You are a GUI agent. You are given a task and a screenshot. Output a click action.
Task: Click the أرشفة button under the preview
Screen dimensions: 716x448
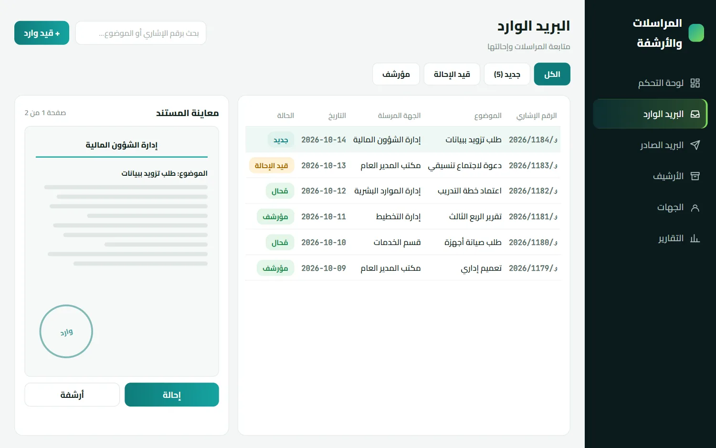tap(72, 395)
